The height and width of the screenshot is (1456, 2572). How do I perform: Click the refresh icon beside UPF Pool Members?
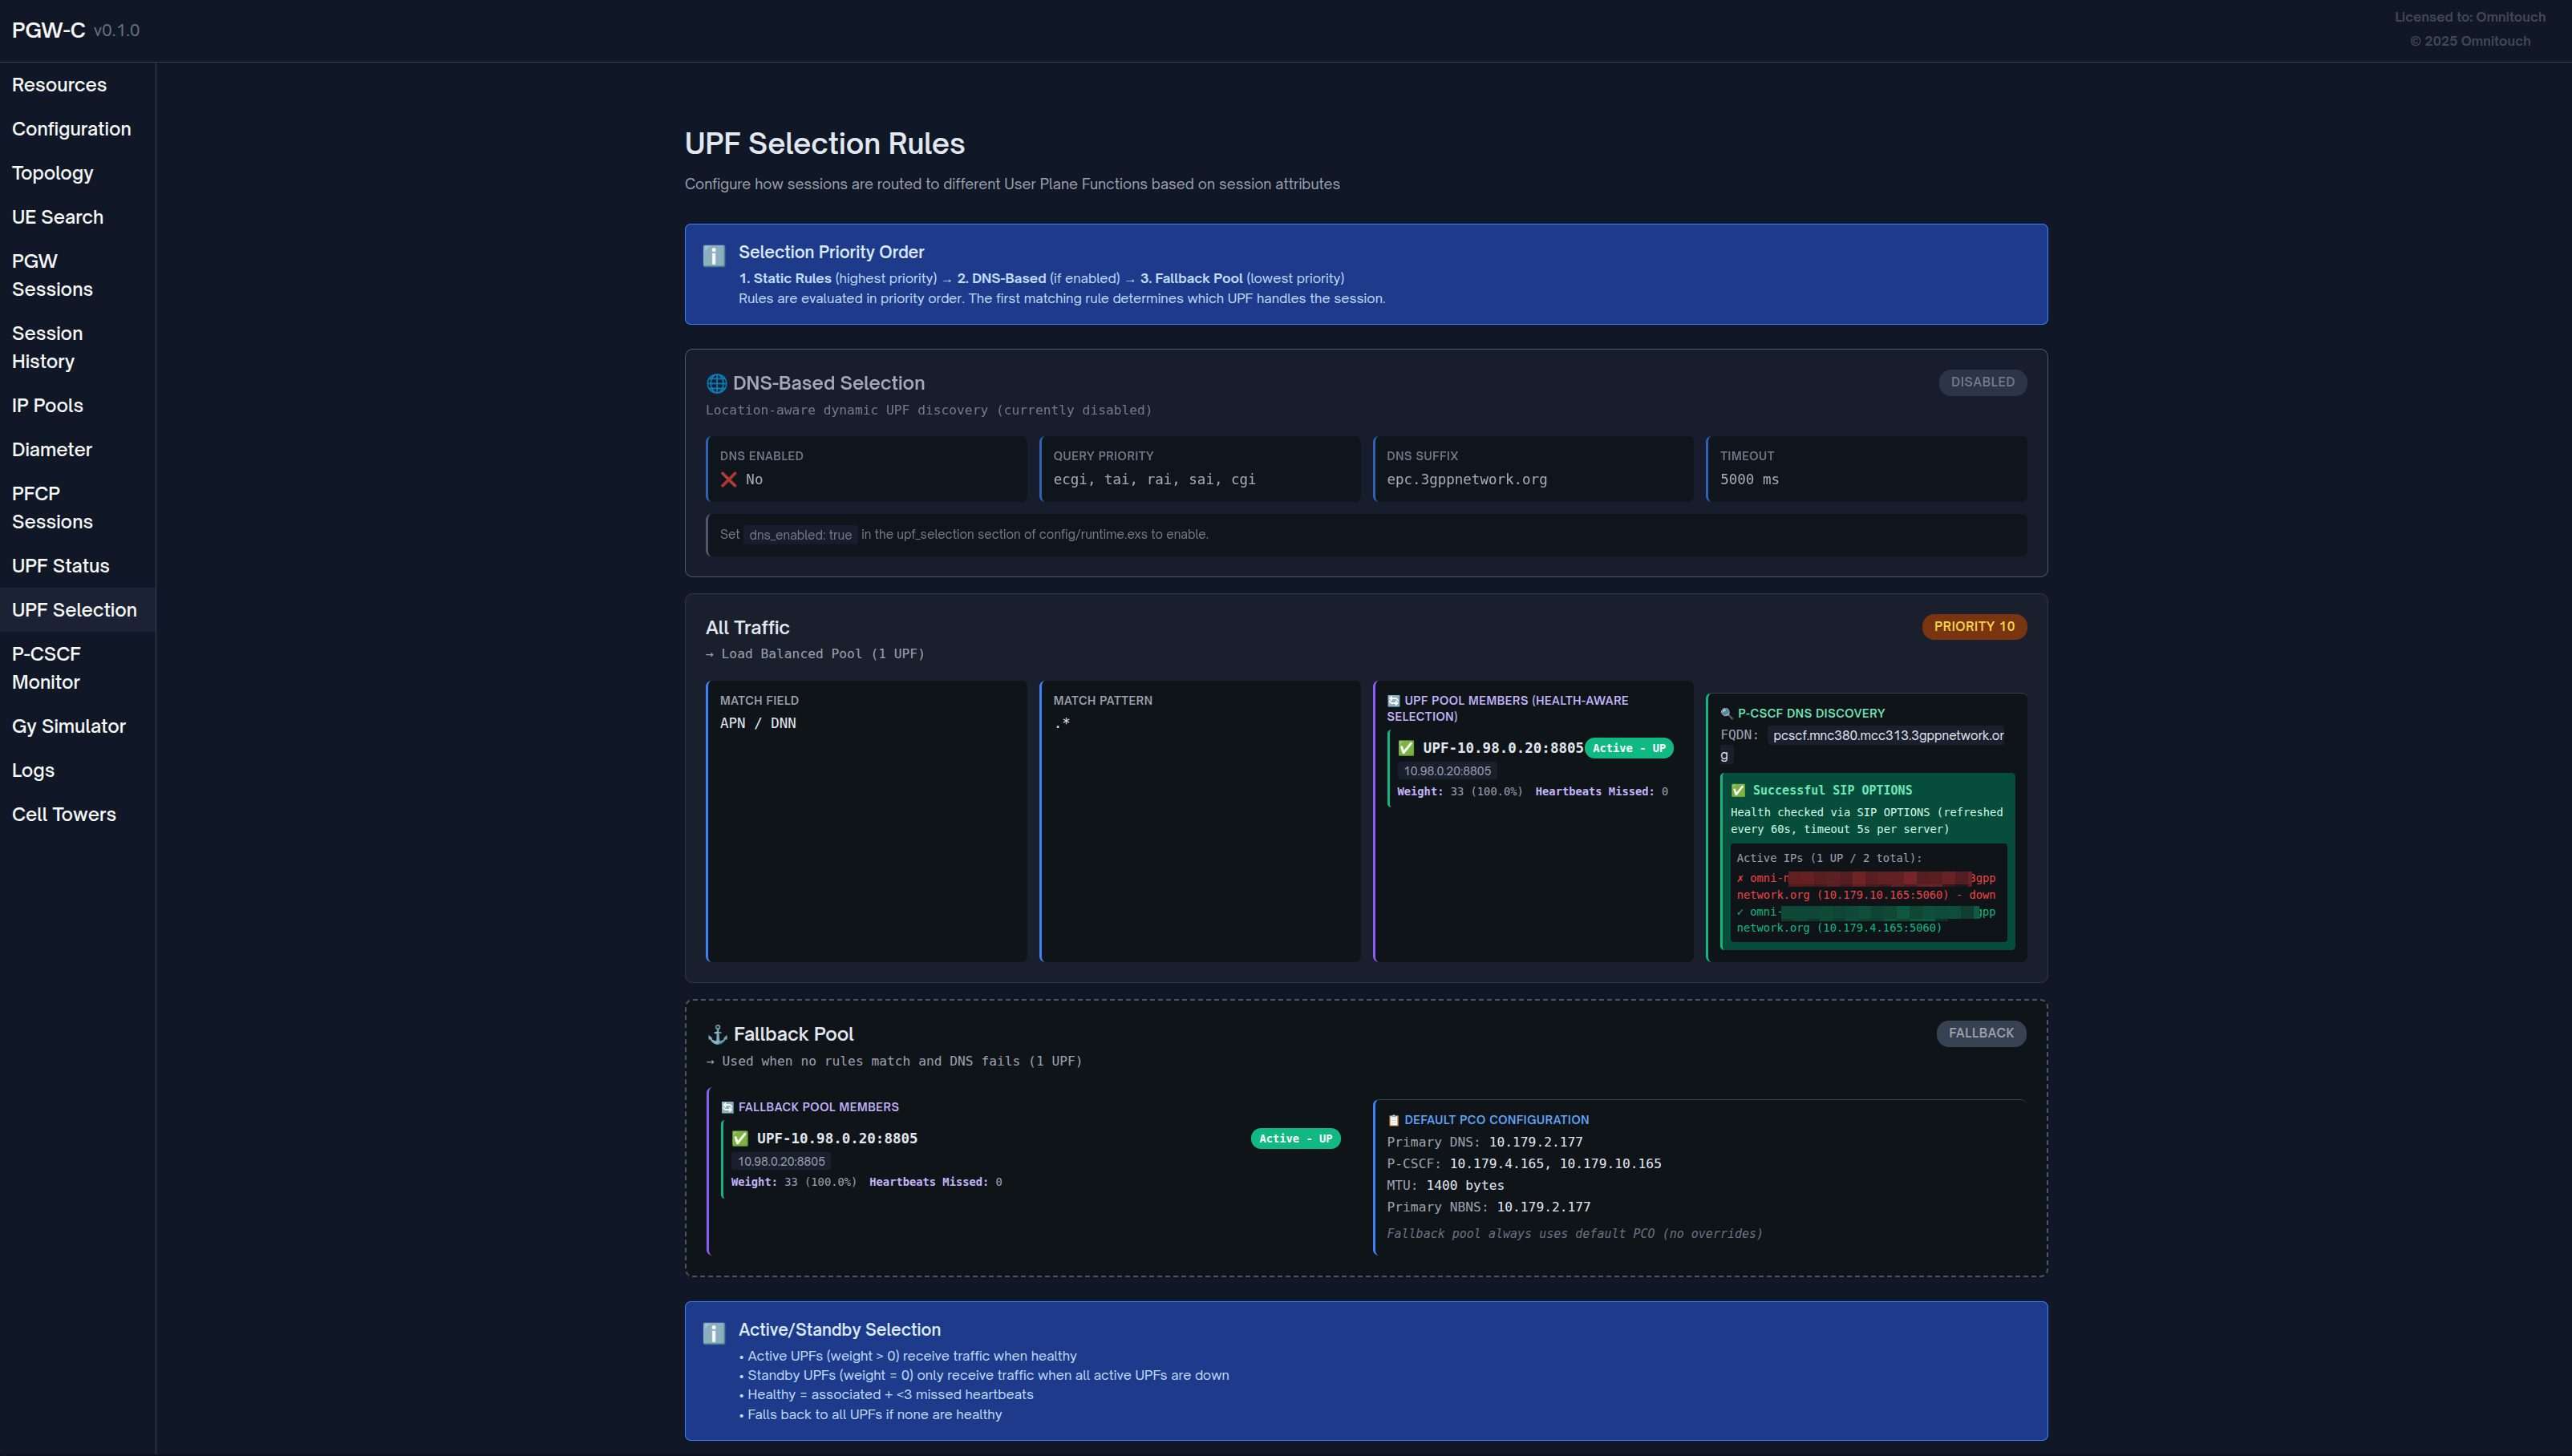click(x=1394, y=701)
